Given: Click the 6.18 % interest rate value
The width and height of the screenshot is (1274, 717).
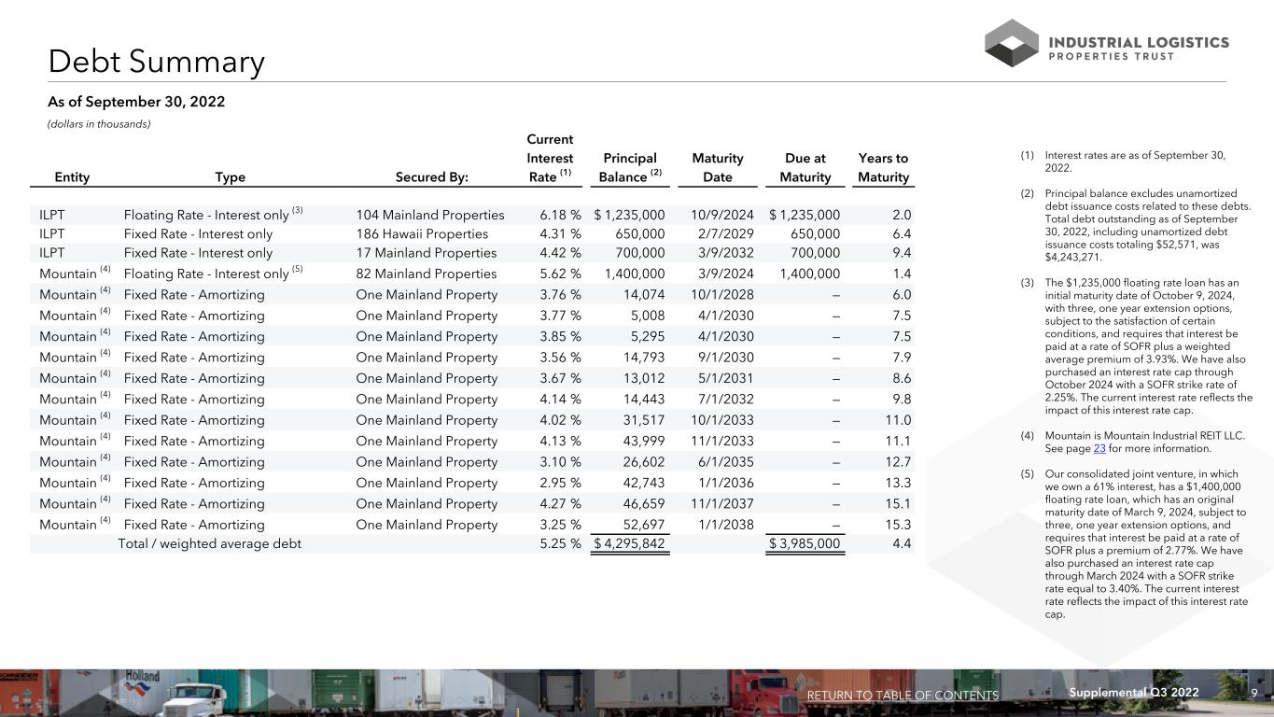Looking at the screenshot, I should click(560, 215).
